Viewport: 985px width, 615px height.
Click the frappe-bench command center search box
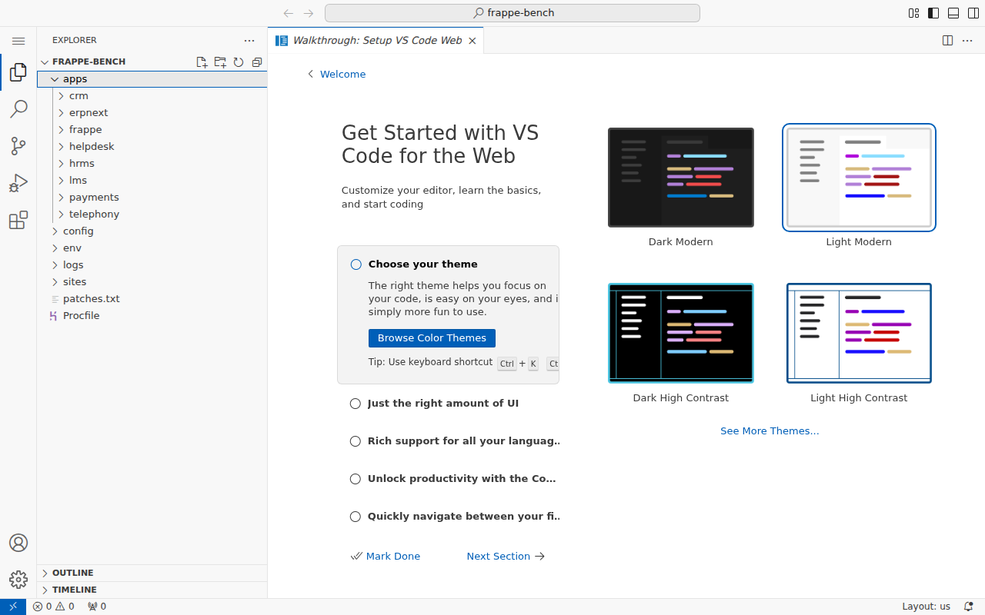coord(513,13)
